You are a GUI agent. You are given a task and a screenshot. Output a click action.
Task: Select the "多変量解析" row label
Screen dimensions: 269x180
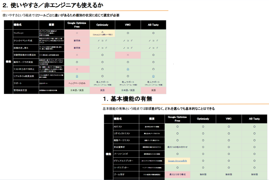click(x=119, y=147)
